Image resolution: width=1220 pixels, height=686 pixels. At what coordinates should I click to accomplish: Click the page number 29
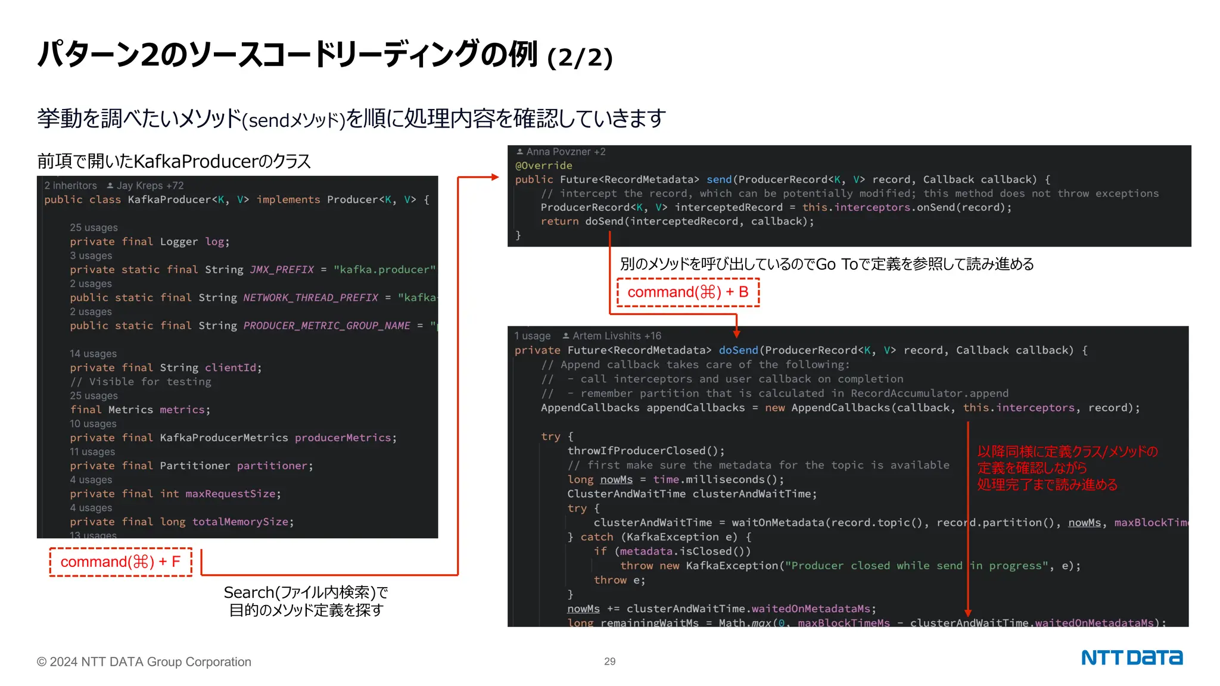click(x=610, y=662)
